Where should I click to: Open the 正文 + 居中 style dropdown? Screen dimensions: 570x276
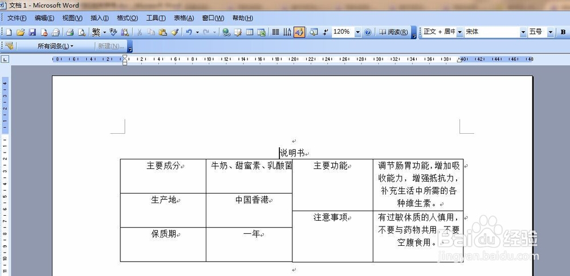(x=459, y=32)
